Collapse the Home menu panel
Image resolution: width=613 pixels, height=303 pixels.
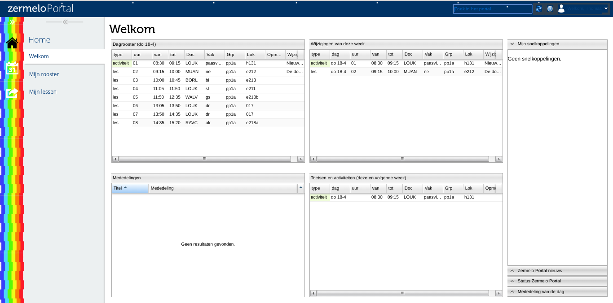65,22
